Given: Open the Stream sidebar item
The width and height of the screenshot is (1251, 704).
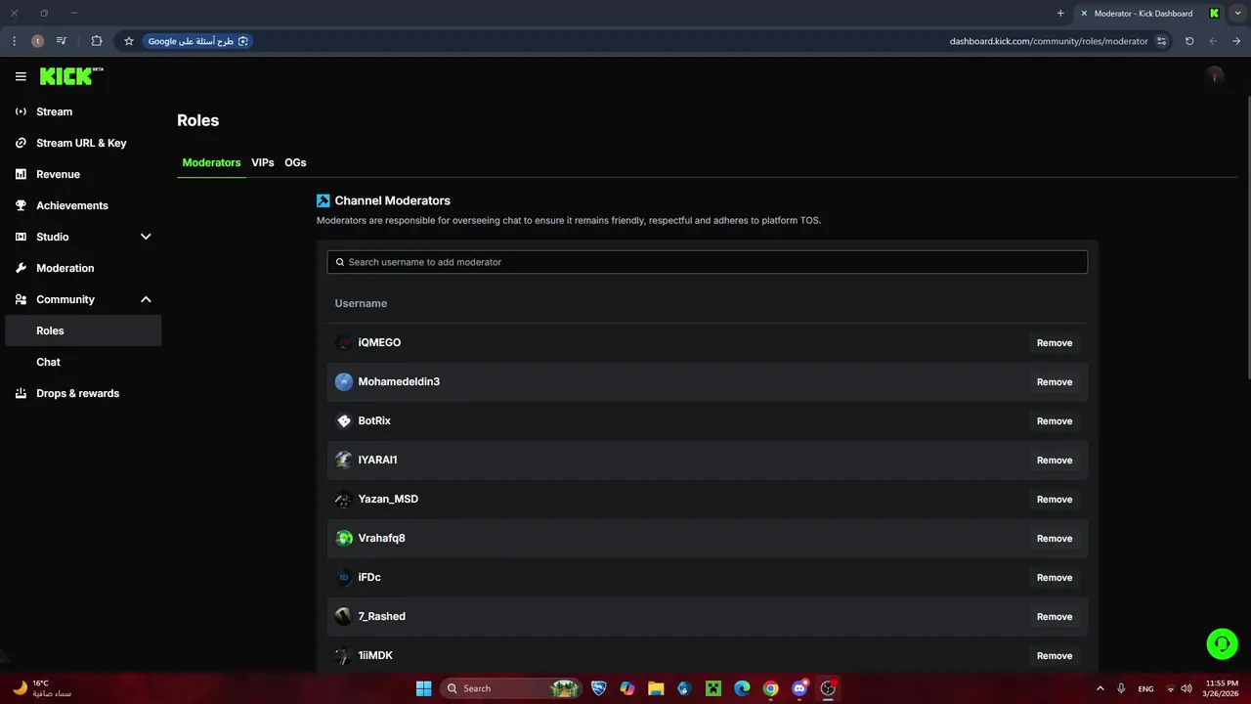Looking at the screenshot, I should (83, 111).
